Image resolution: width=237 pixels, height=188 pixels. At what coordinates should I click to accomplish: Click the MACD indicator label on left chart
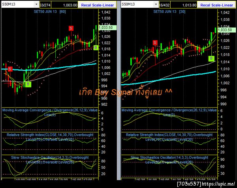click(50, 112)
